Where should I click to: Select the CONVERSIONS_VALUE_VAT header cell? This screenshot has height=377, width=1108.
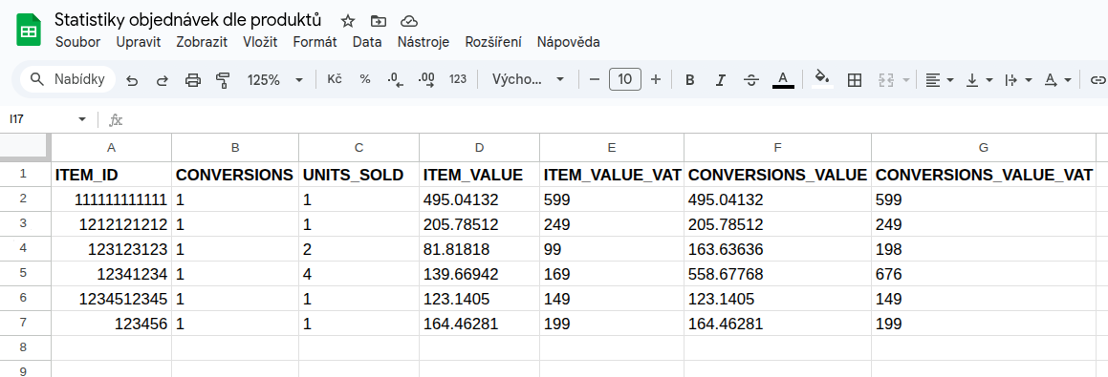[983, 175]
